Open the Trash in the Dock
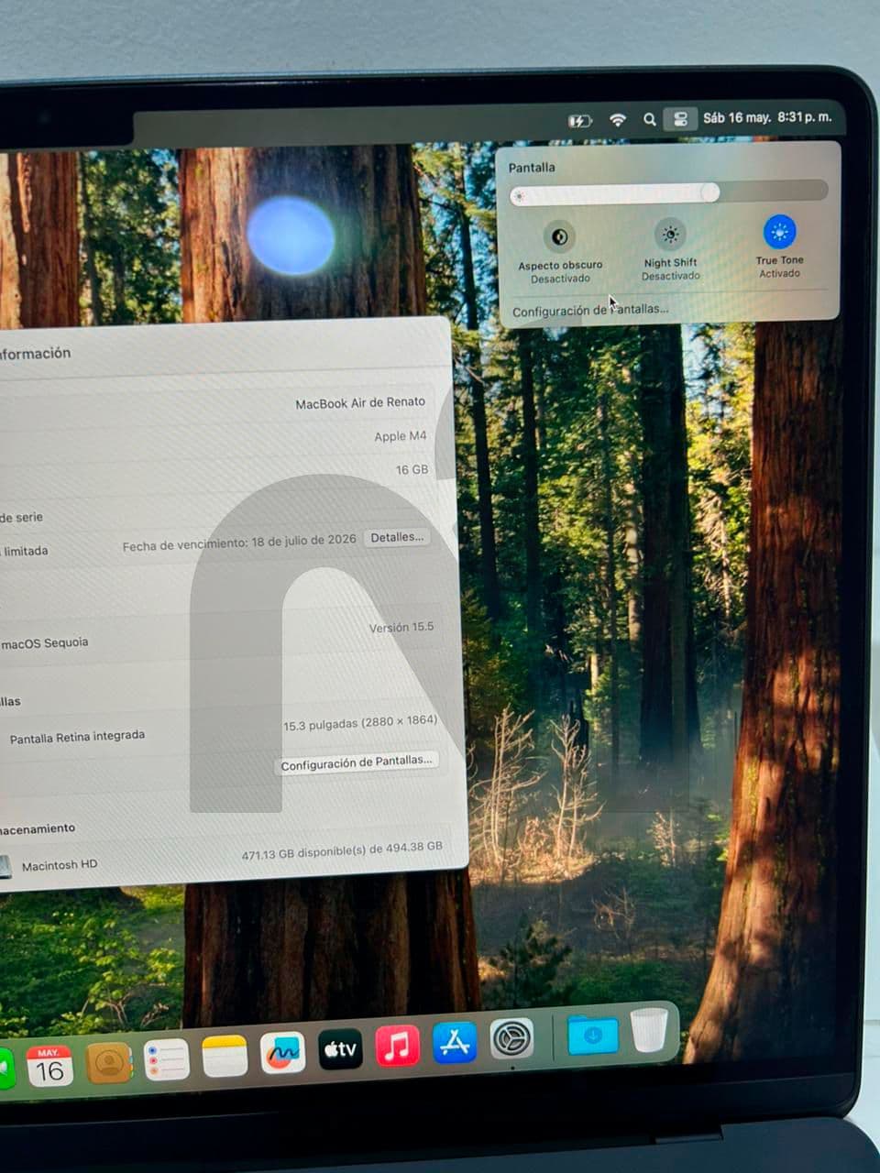 click(x=650, y=1030)
